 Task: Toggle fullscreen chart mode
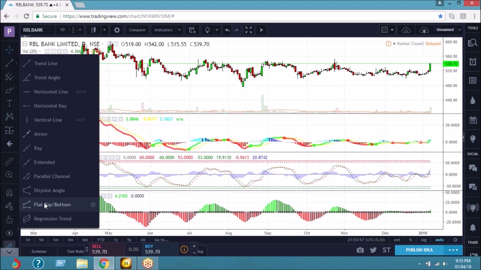coord(248,30)
